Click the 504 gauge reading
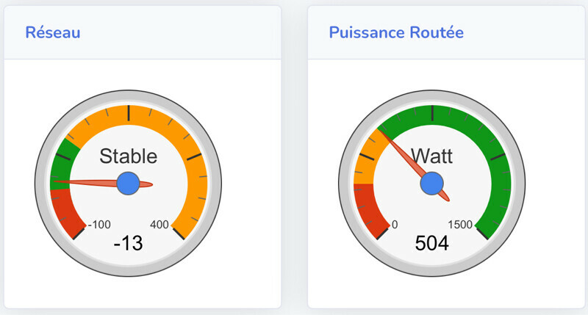 tap(431, 244)
